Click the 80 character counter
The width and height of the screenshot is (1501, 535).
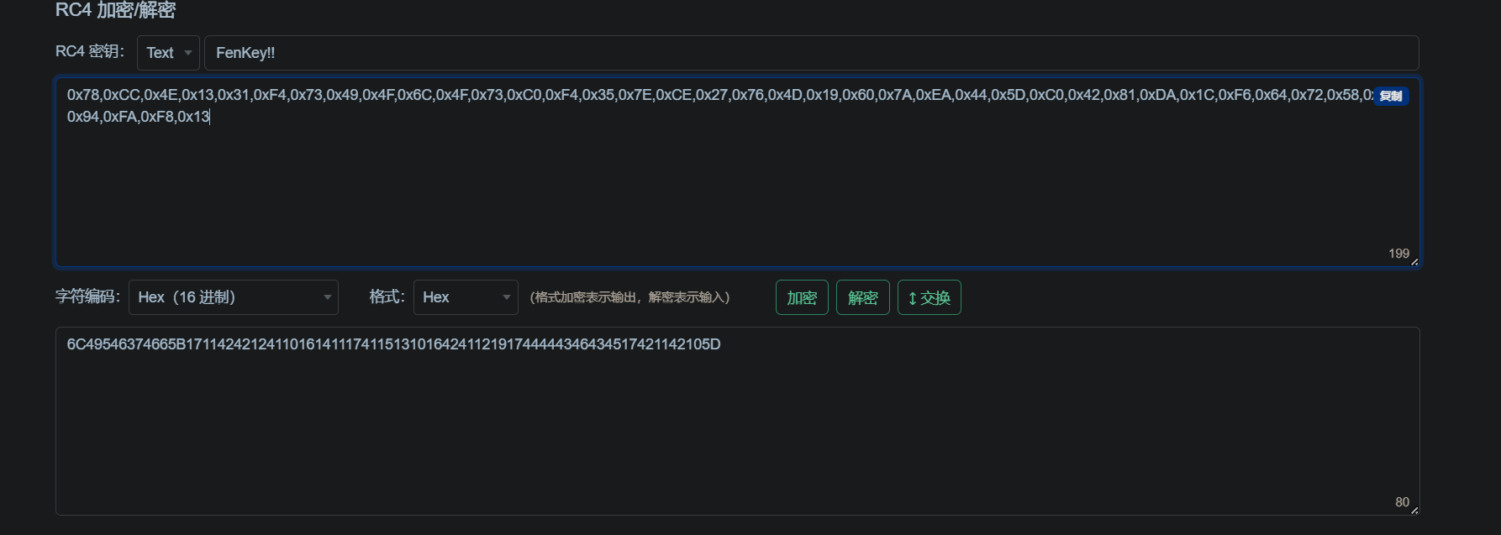(1402, 502)
